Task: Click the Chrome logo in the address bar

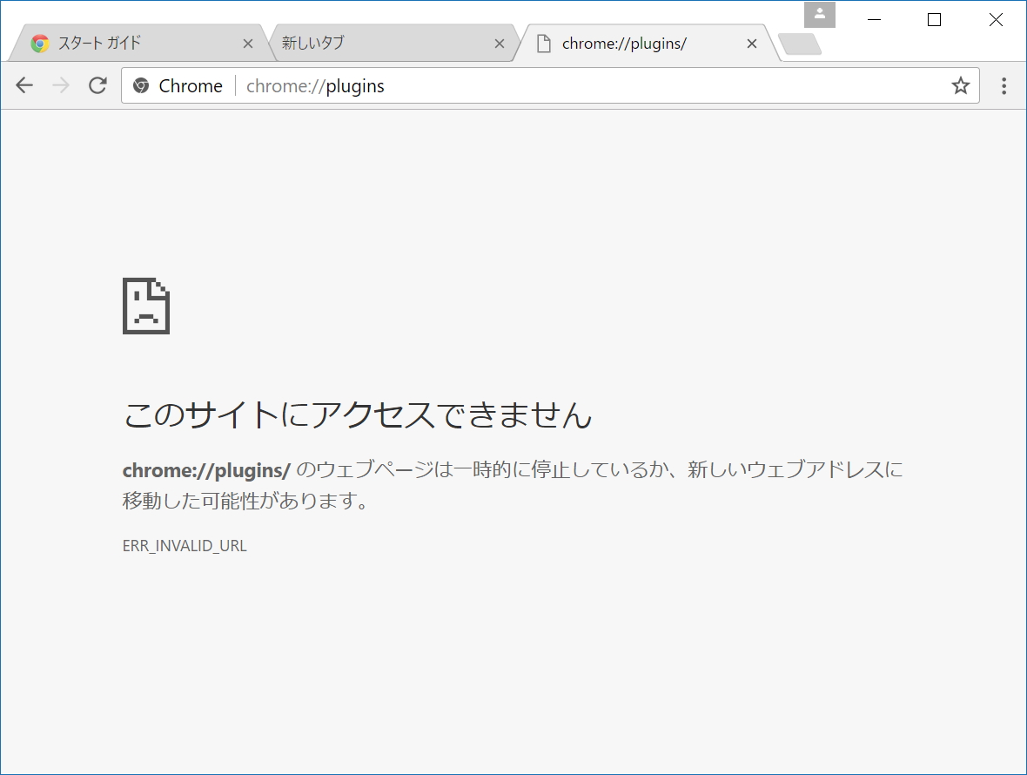Action: click(x=141, y=85)
